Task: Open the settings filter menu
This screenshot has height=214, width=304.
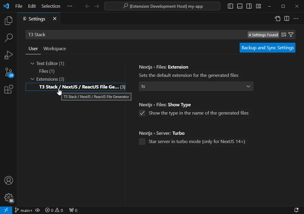Action: point(291,34)
